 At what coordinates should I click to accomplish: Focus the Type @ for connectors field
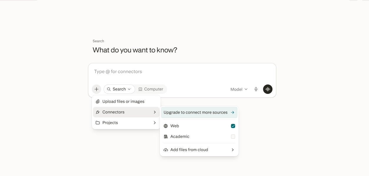182,72
